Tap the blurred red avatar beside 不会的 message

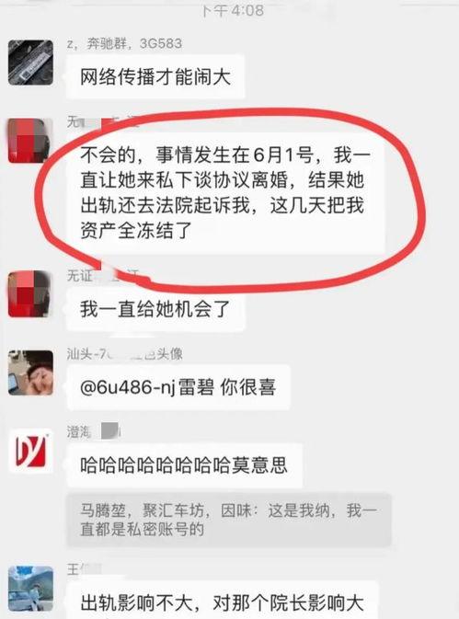click(x=30, y=141)
